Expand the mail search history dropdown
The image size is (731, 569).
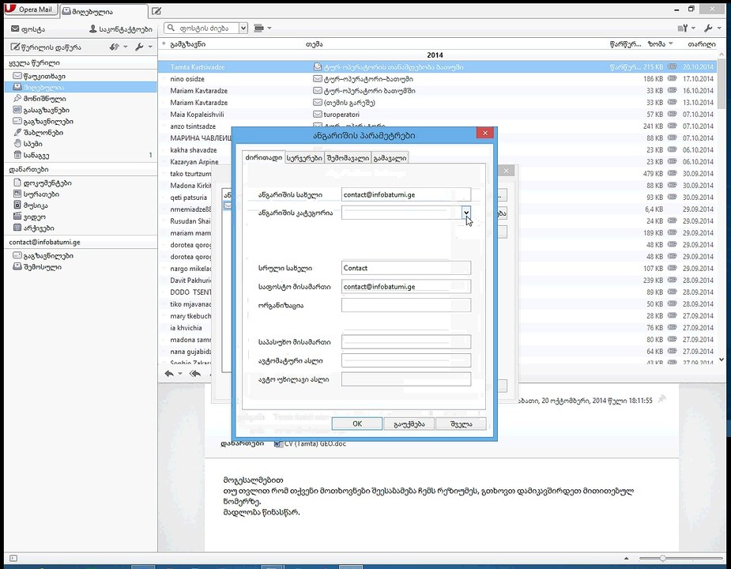click(x=243, y=28)
